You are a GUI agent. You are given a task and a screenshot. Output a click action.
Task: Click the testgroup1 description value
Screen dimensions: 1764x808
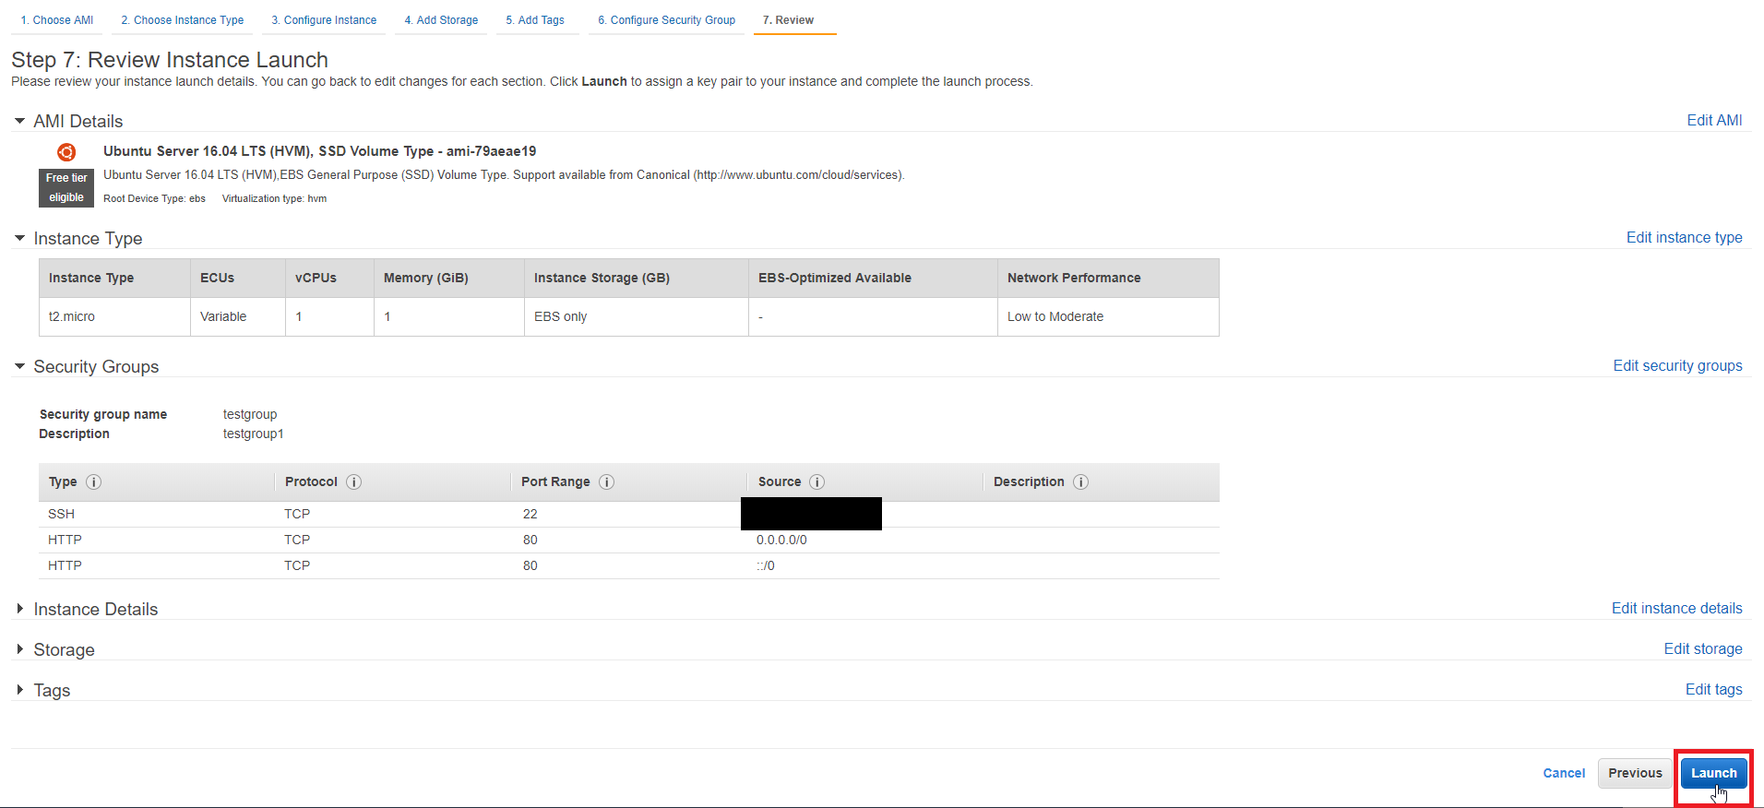tap(253, 434)
